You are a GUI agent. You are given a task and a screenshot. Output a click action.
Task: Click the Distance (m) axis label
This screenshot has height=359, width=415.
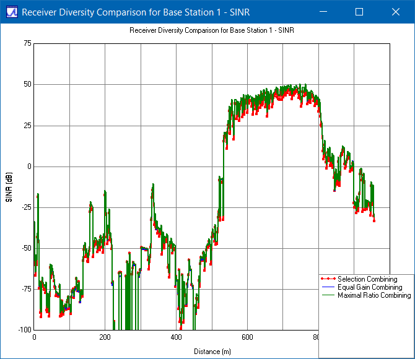click(x=212, y=352)
